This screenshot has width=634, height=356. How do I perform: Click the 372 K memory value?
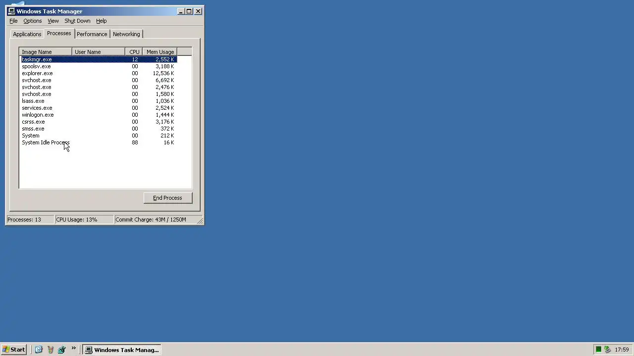167,129
